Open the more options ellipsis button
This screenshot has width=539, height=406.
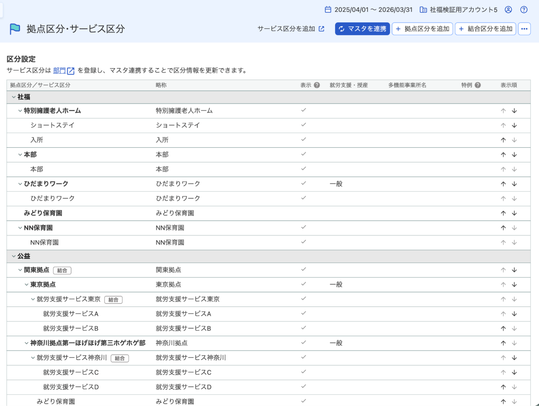524,29
